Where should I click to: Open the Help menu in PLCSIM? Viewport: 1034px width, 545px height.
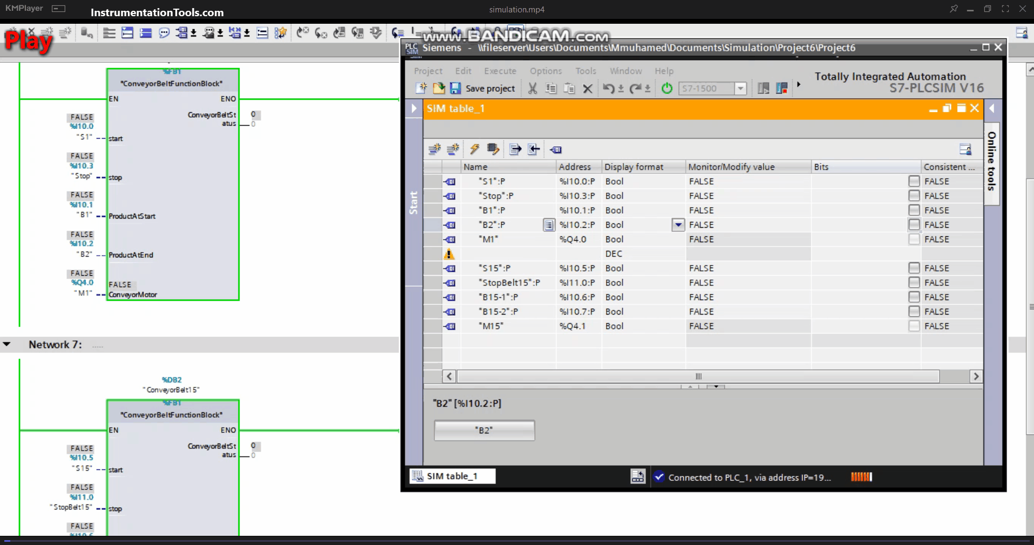point(664,71)
